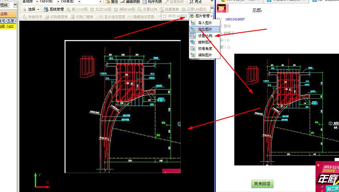Click the 识别门窗表 identify door-window table tool
339x192 pixels.
[82, 17]
